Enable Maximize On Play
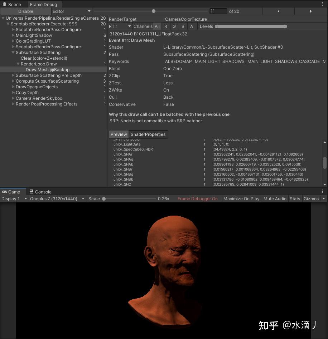Image resolution: width=328 pixels, height=339 pixels. [x=241, y=198]
